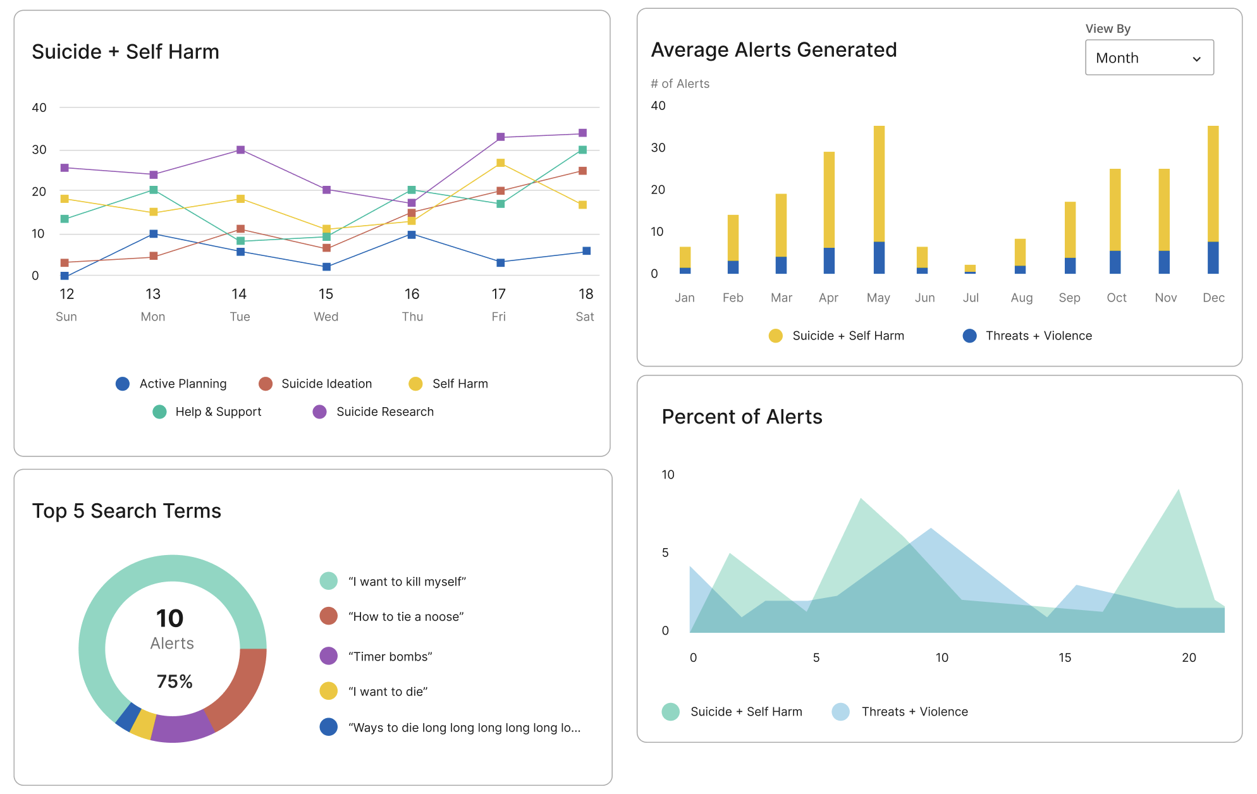Click the red segment of donut chart
This screenshot has width=1257, height=794.
(x=242, y=688)
